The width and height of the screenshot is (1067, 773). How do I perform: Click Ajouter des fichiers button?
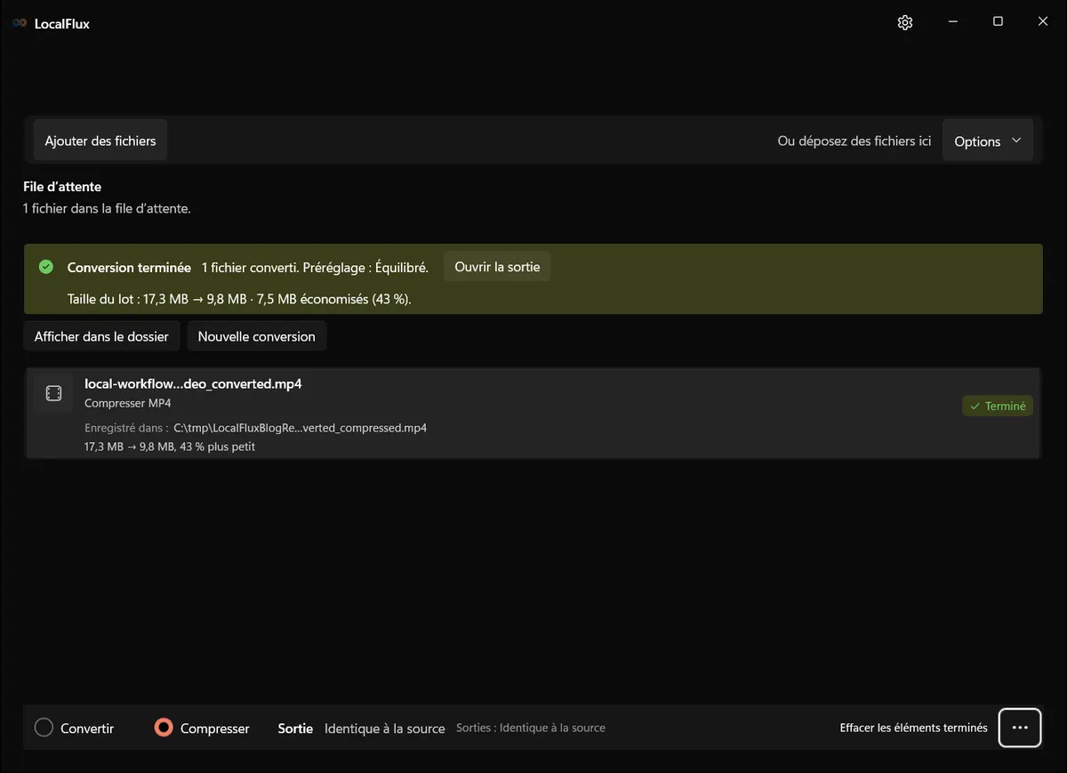(x=100, y=141)
